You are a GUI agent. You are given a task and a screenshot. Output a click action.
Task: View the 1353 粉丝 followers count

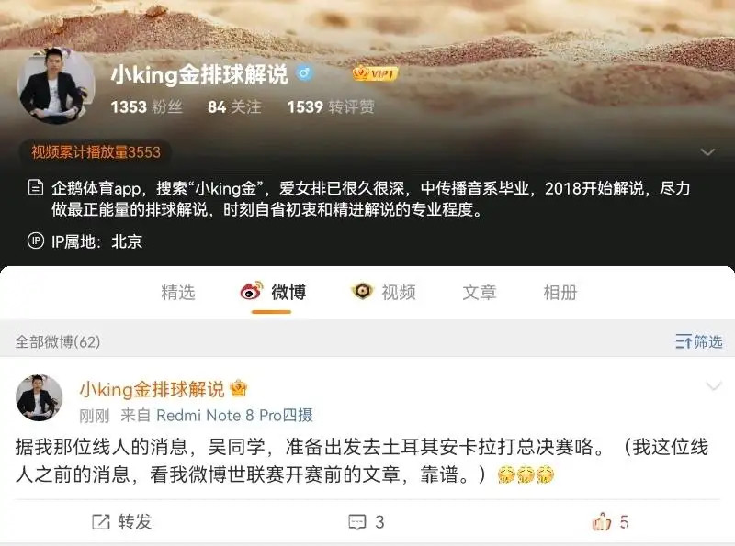(146, 106)
